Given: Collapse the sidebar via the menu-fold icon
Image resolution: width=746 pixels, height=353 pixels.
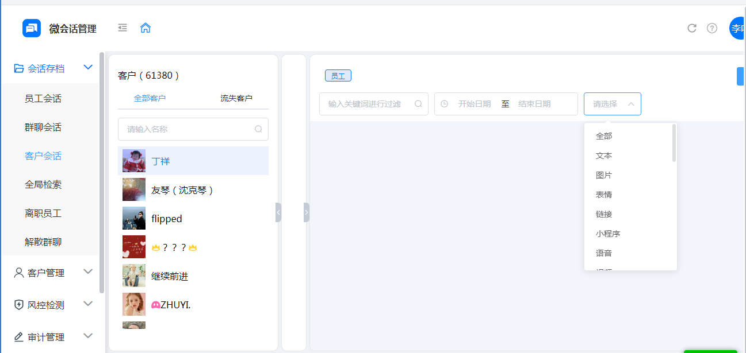Looking at the screenshot, I should click(122, 27).
